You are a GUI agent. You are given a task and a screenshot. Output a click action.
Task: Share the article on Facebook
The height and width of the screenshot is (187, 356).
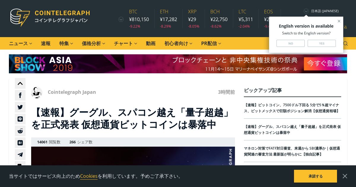click(x=20, y=95)
